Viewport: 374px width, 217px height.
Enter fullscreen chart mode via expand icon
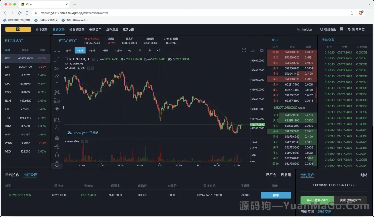tap(244, 51)
